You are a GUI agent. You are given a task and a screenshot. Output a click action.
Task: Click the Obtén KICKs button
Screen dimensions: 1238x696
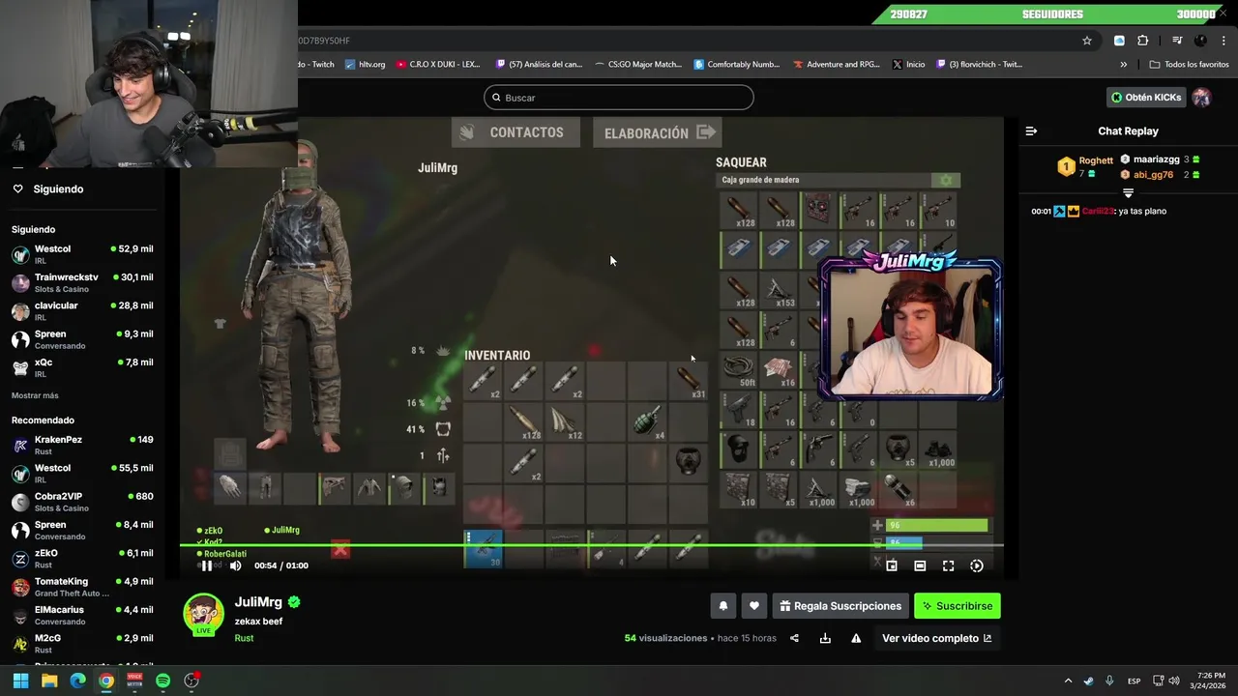[x=1146, y=98]
